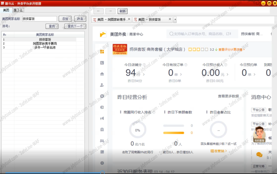The height and width of the screenshot is (174, 277).
Task: Switch to 美团 - 拐侠客饭 browser tab
Action: tap(153, 19)
